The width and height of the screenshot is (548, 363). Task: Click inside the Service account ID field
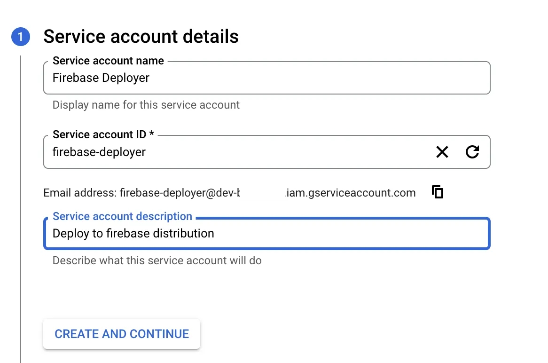pyautogui.click(x=282, y=152)
